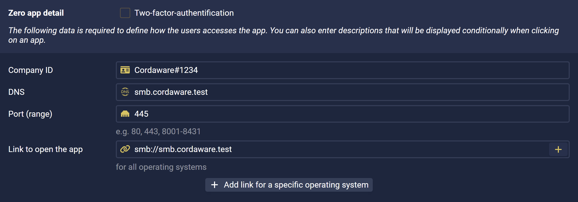This screenshot has height=202, width=578.
Task: Click the smb://smb.cordaware.test link value
Action: tap(183, 149)
